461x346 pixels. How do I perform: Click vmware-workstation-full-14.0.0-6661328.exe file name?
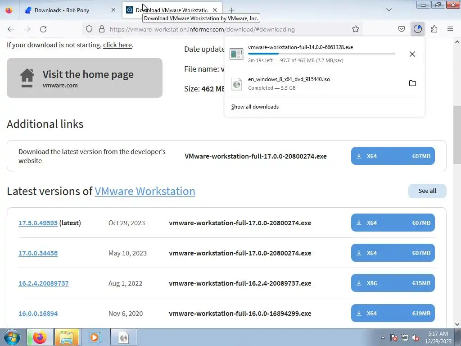[x=300, y=47]
